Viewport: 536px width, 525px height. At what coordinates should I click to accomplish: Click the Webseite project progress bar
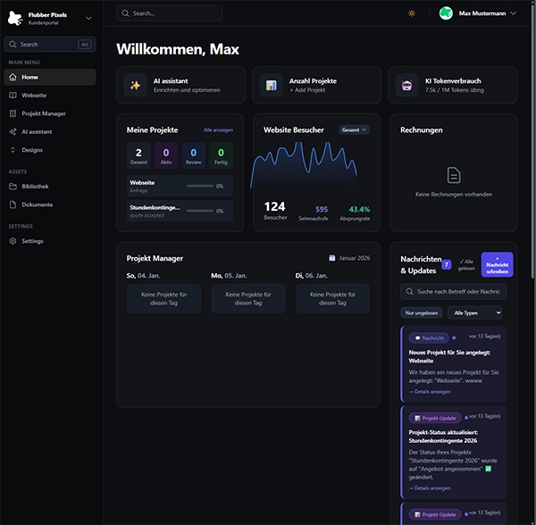click(x=199, y=186)
